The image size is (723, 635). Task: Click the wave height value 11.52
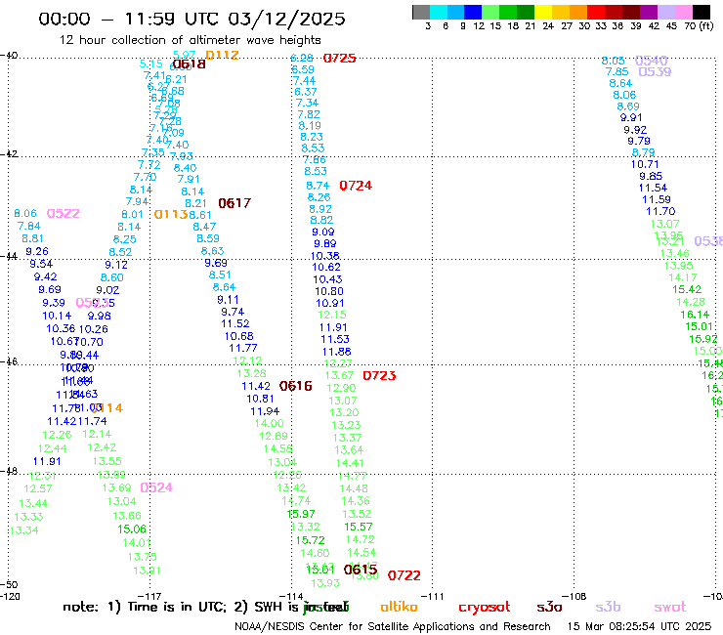[x=235, y=323]
